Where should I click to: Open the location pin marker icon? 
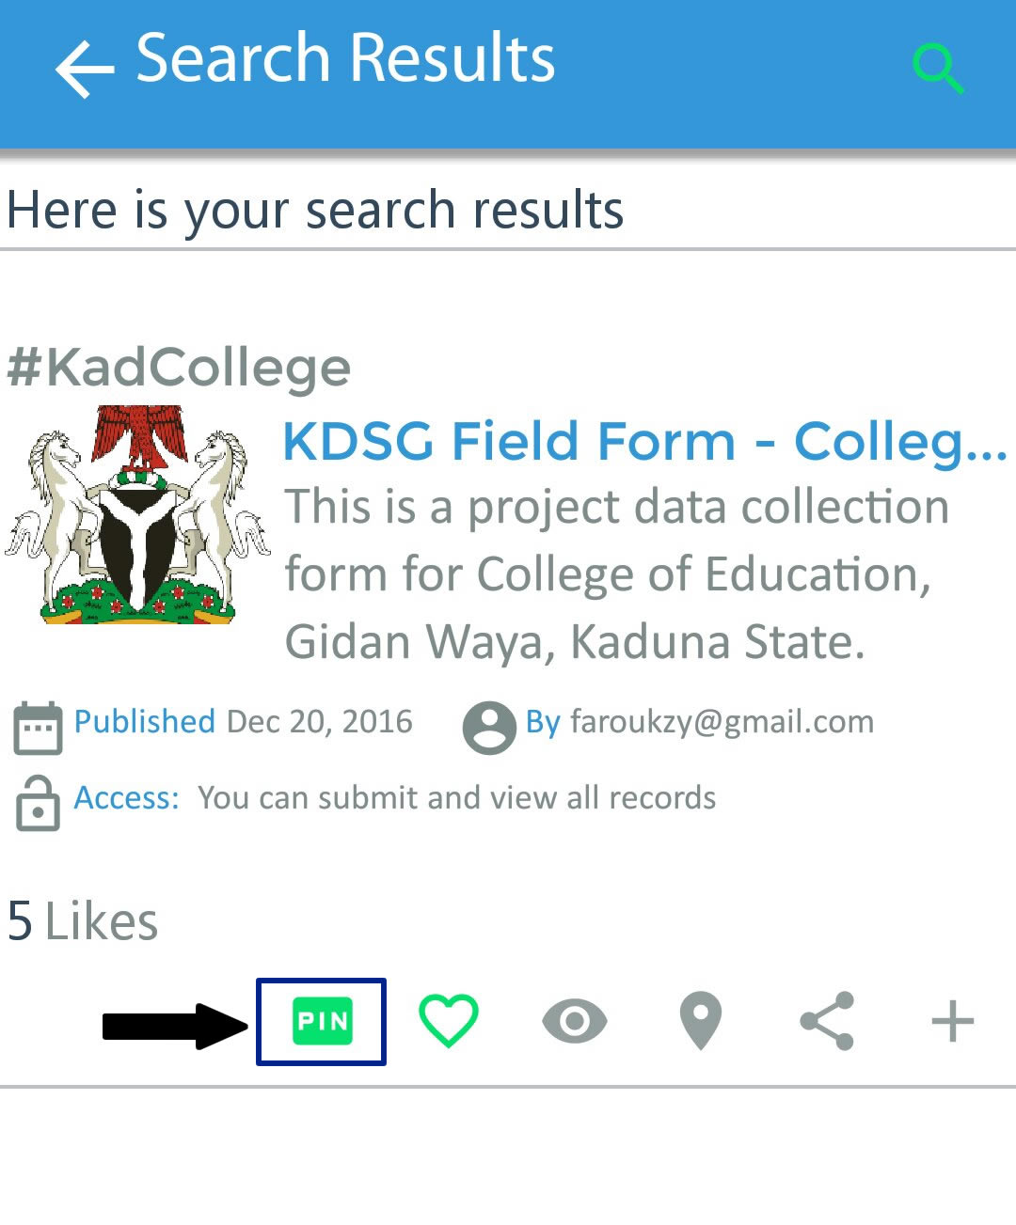(x=701, y=1021)
